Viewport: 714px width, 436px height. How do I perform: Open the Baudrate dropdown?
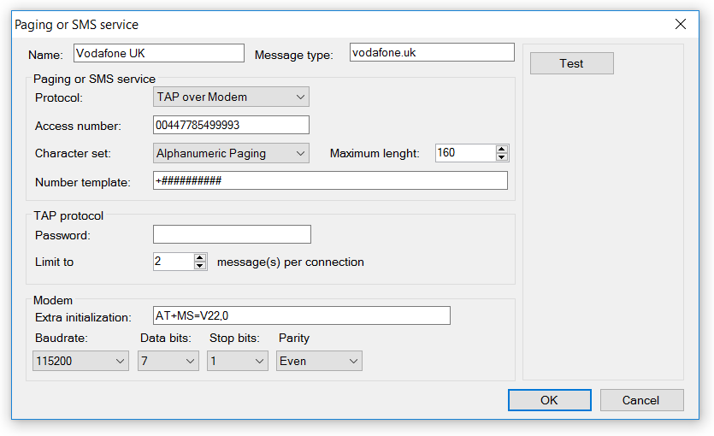(x=80, y=361)
